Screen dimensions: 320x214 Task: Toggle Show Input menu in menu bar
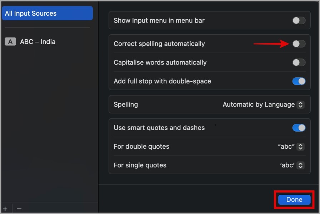[x=299, y=21]
